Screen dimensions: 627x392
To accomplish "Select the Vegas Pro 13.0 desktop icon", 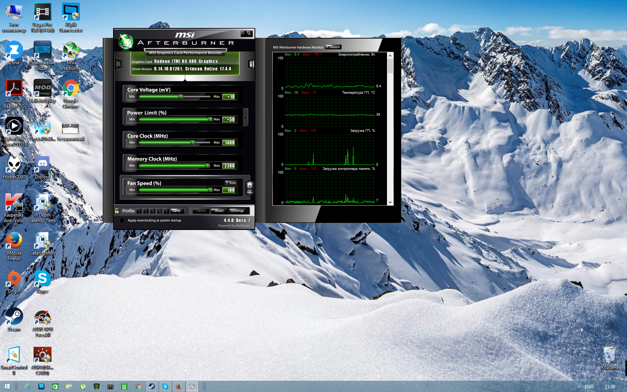I will [x=43, y=18].
